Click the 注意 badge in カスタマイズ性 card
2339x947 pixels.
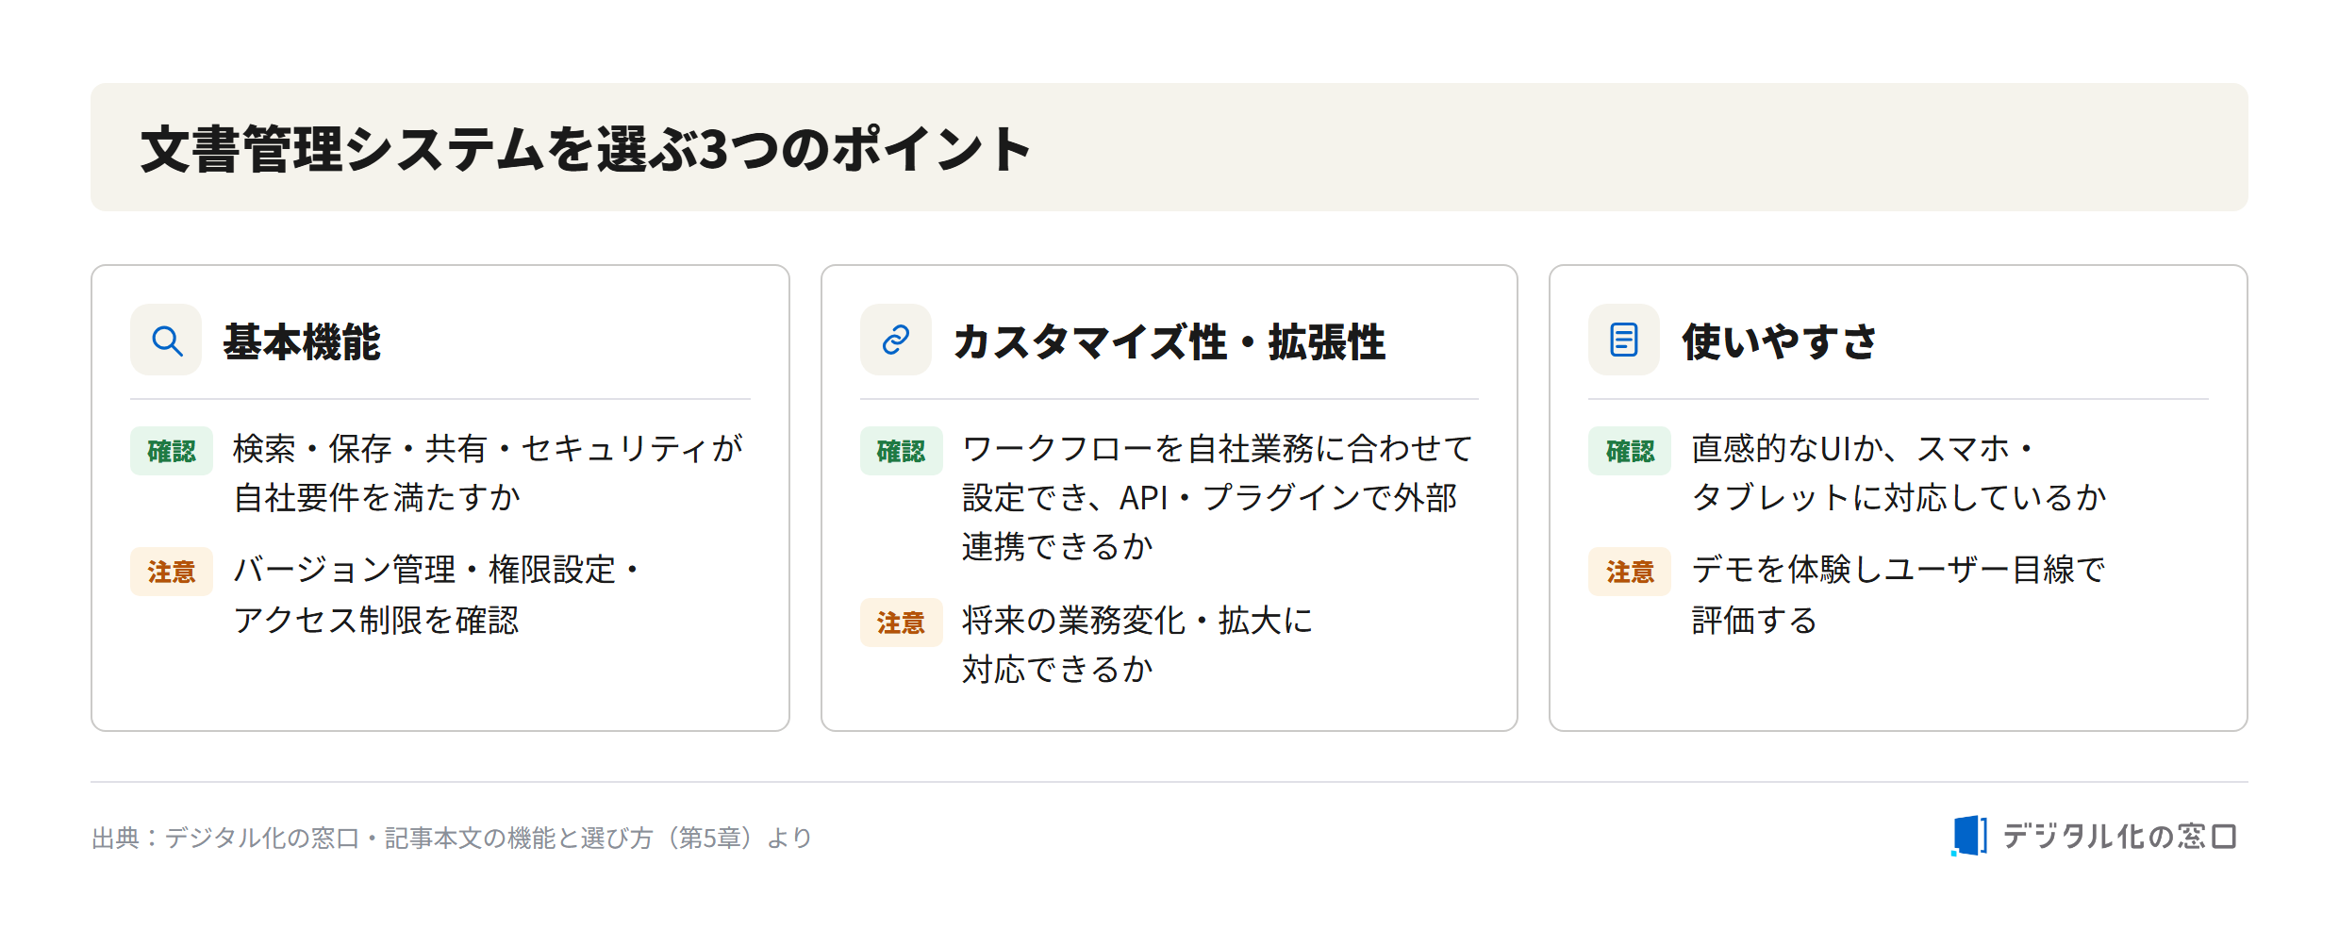click(902, 623)
